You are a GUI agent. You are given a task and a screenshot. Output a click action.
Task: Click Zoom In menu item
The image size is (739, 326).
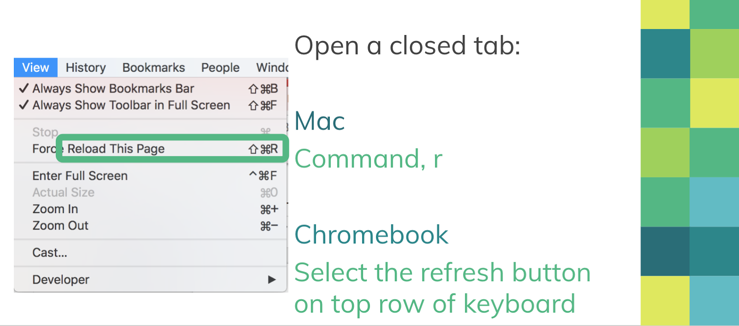tap(55, 209)
